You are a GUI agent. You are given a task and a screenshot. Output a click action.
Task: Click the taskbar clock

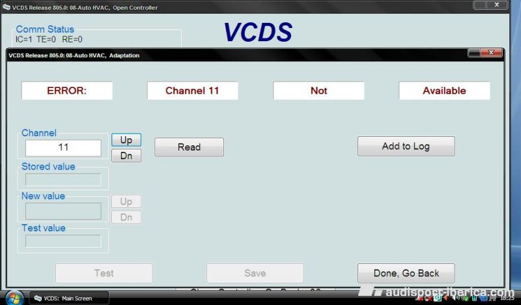click(507, 298)
